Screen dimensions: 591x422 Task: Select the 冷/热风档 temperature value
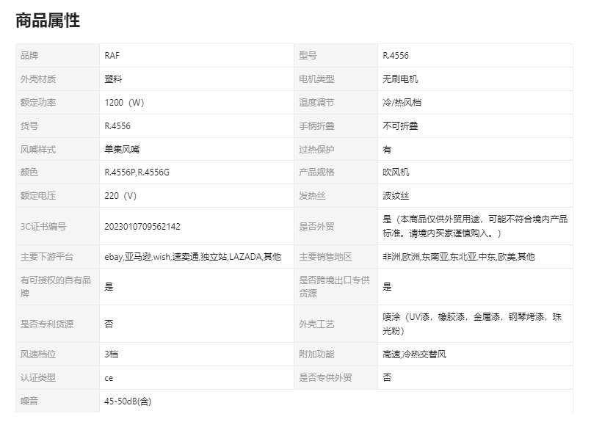(402, 102)
